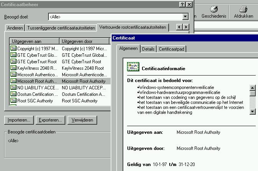Click 'GTE CyberTrust Global...' issuer cell
Viewport: 258px width, 171px height.
pos(84,55)
